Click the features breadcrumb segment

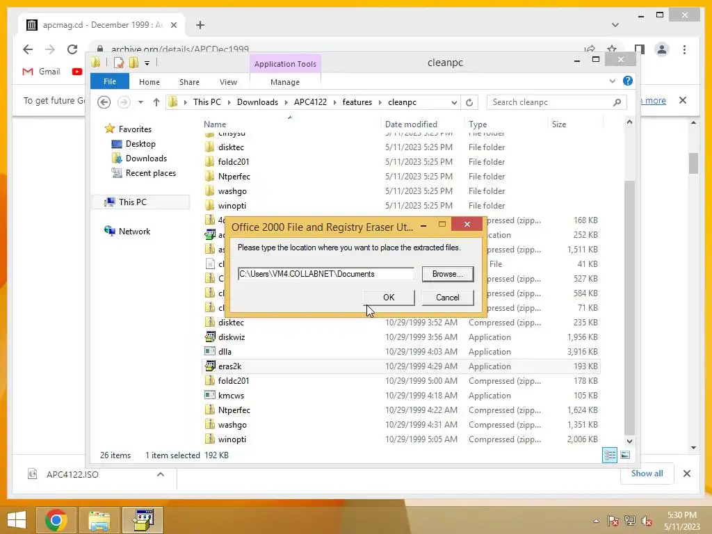tap(357, 102)
